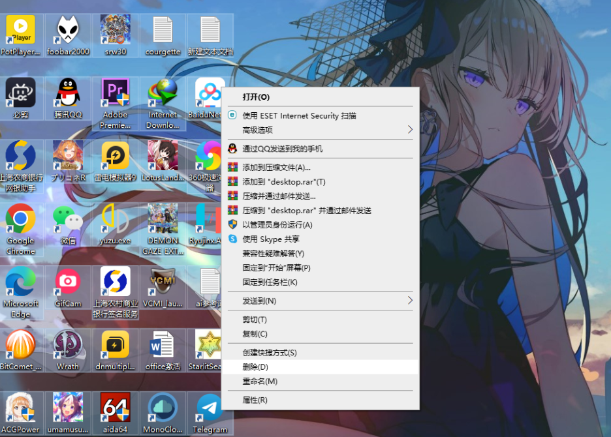Click the 上海农商银行网银助手 shortcut
The height and width of the screenshot is (437, 611).
point(21,167)
